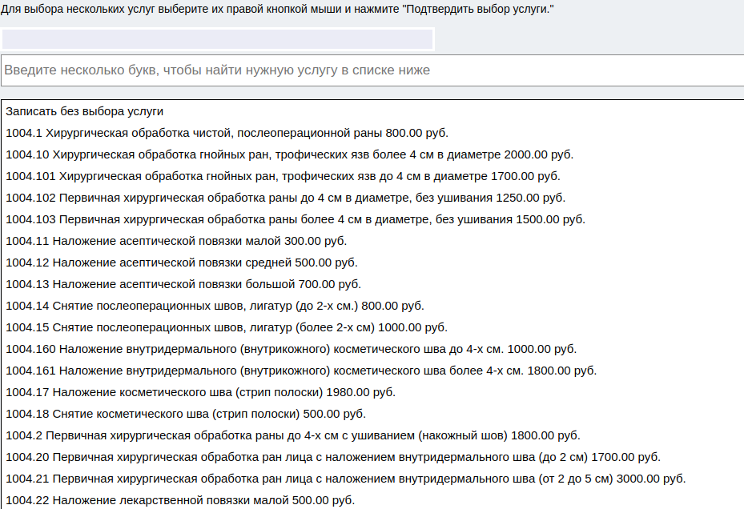Select 1004.17 cosmetic strip suture application
The image size is (744, 509).
pos(200,392)
